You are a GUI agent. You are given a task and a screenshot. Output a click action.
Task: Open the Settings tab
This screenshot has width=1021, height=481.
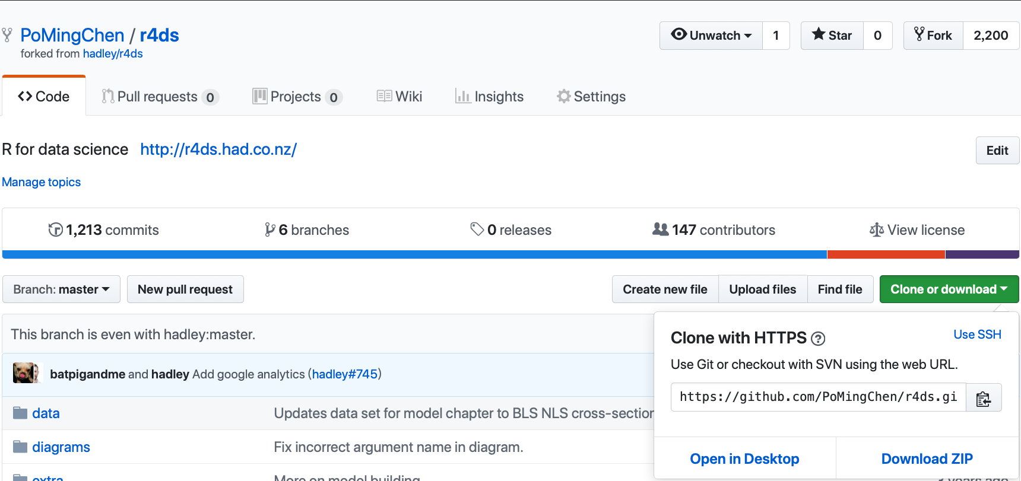pyautogui.click(x=591, y=97)
